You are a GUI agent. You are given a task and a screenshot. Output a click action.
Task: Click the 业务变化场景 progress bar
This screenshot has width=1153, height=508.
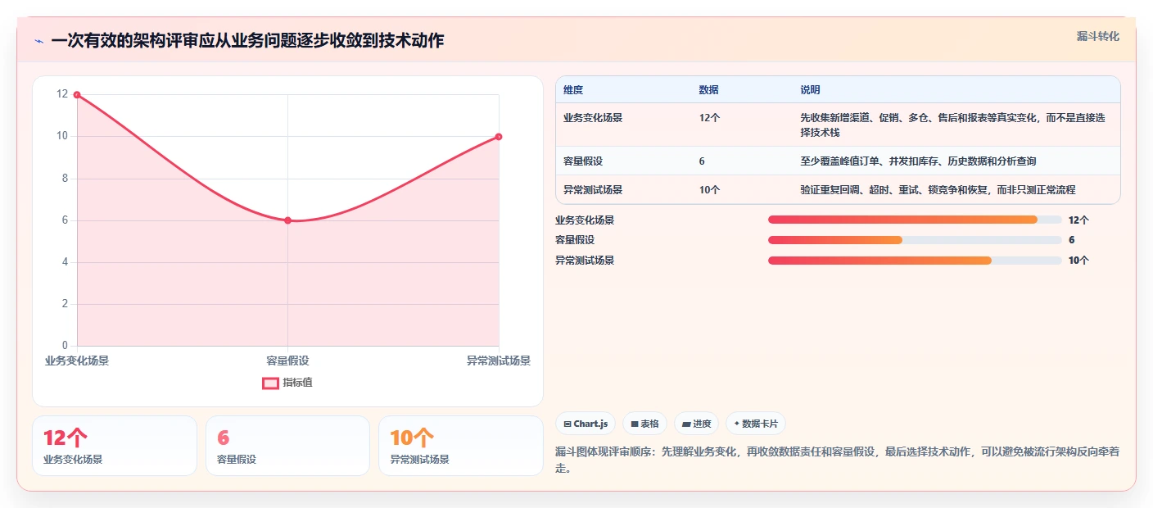point(915,220)
